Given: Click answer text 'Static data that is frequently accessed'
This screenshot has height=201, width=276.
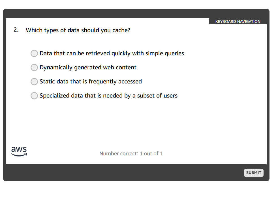Looking at the screenshot, I should [91, 81].
